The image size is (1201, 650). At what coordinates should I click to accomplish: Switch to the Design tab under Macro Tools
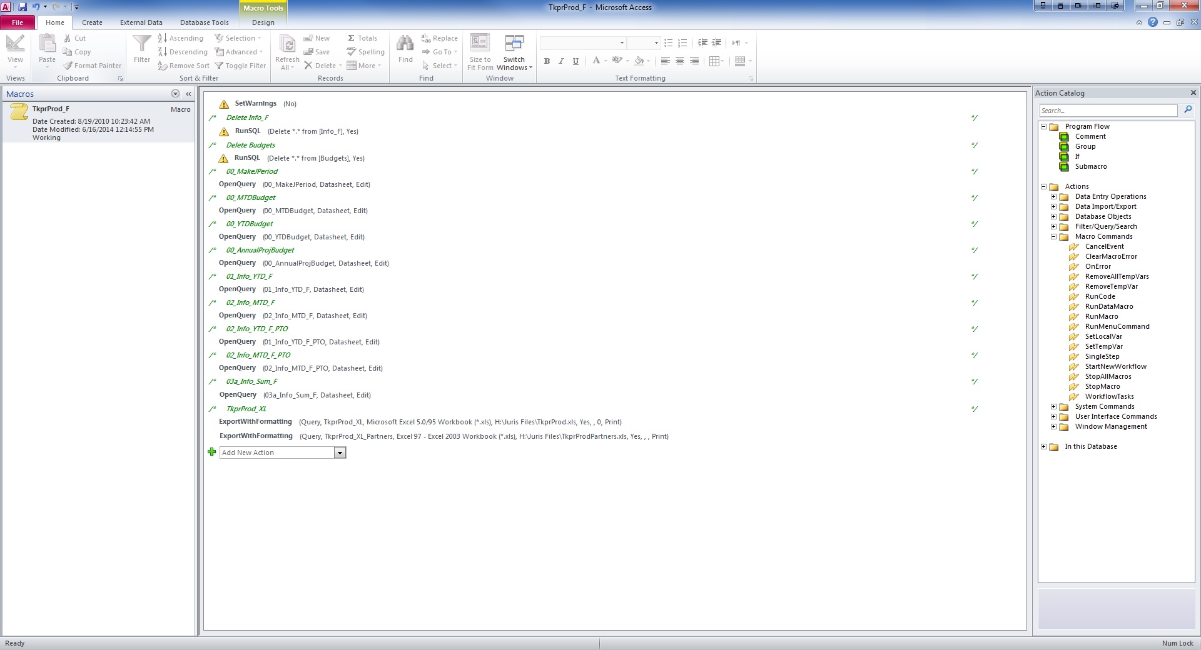pyautogui.click(x=263, y=22)
